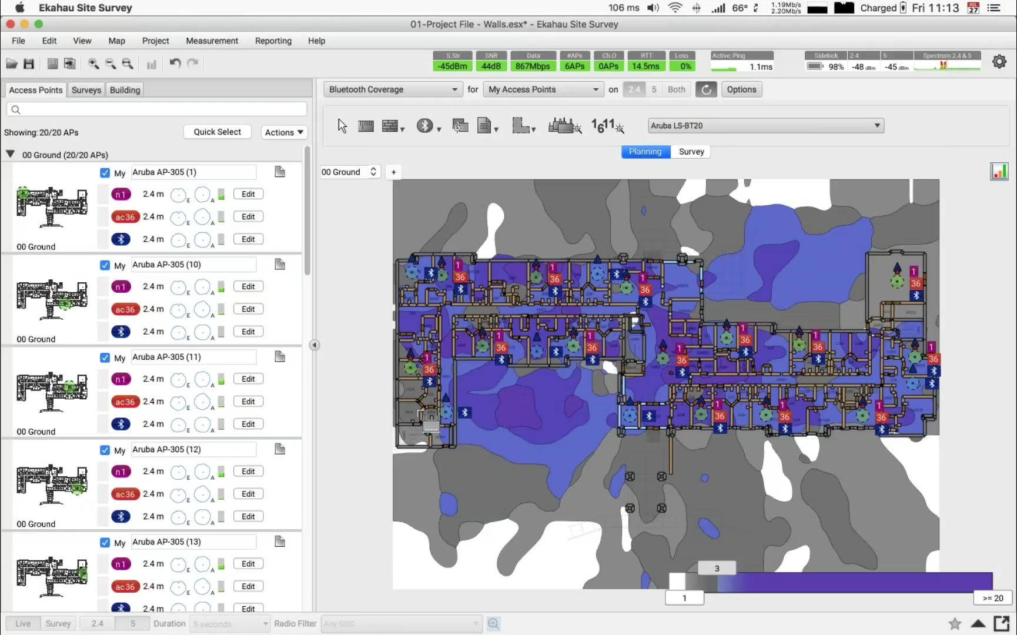The height and width of the screenshot is (635, 1017).
Task: Click the Options button
Action: 741,89
